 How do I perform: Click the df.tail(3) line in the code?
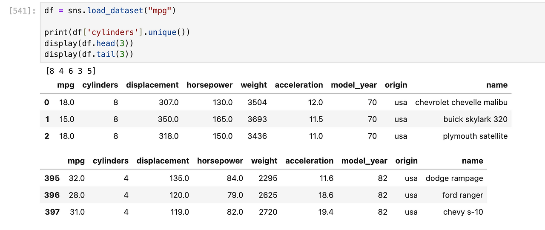click(x=89, y=54)
